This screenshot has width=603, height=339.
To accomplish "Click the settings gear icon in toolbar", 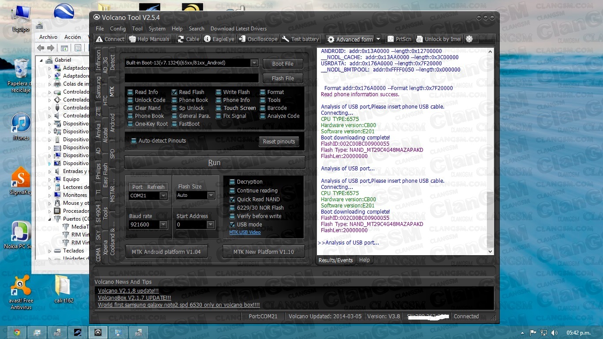I will click(x=469, y=39).
